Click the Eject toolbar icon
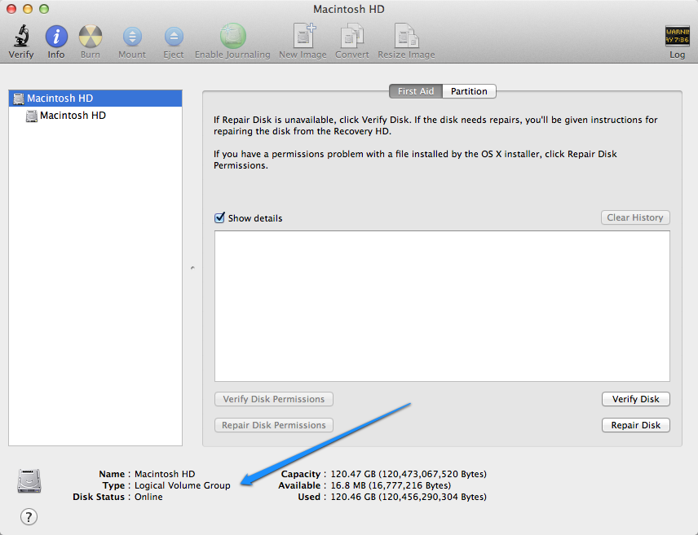 click(x=174, y=37)
